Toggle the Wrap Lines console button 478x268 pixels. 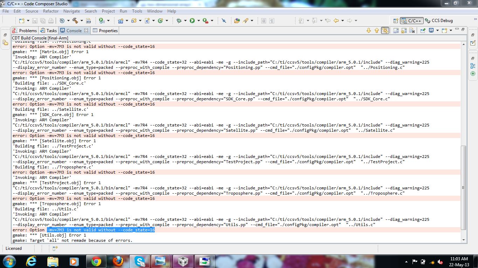pyautogui.click(x=385, y=30)
